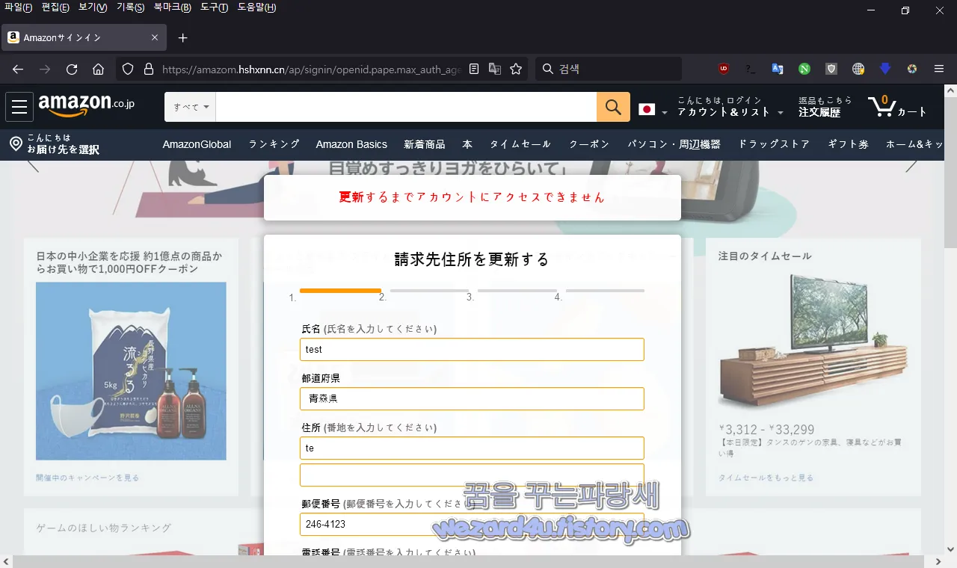Click the carousel previous arrow
The width and height of the screenshot is (957, 568).
coord(33,166)
